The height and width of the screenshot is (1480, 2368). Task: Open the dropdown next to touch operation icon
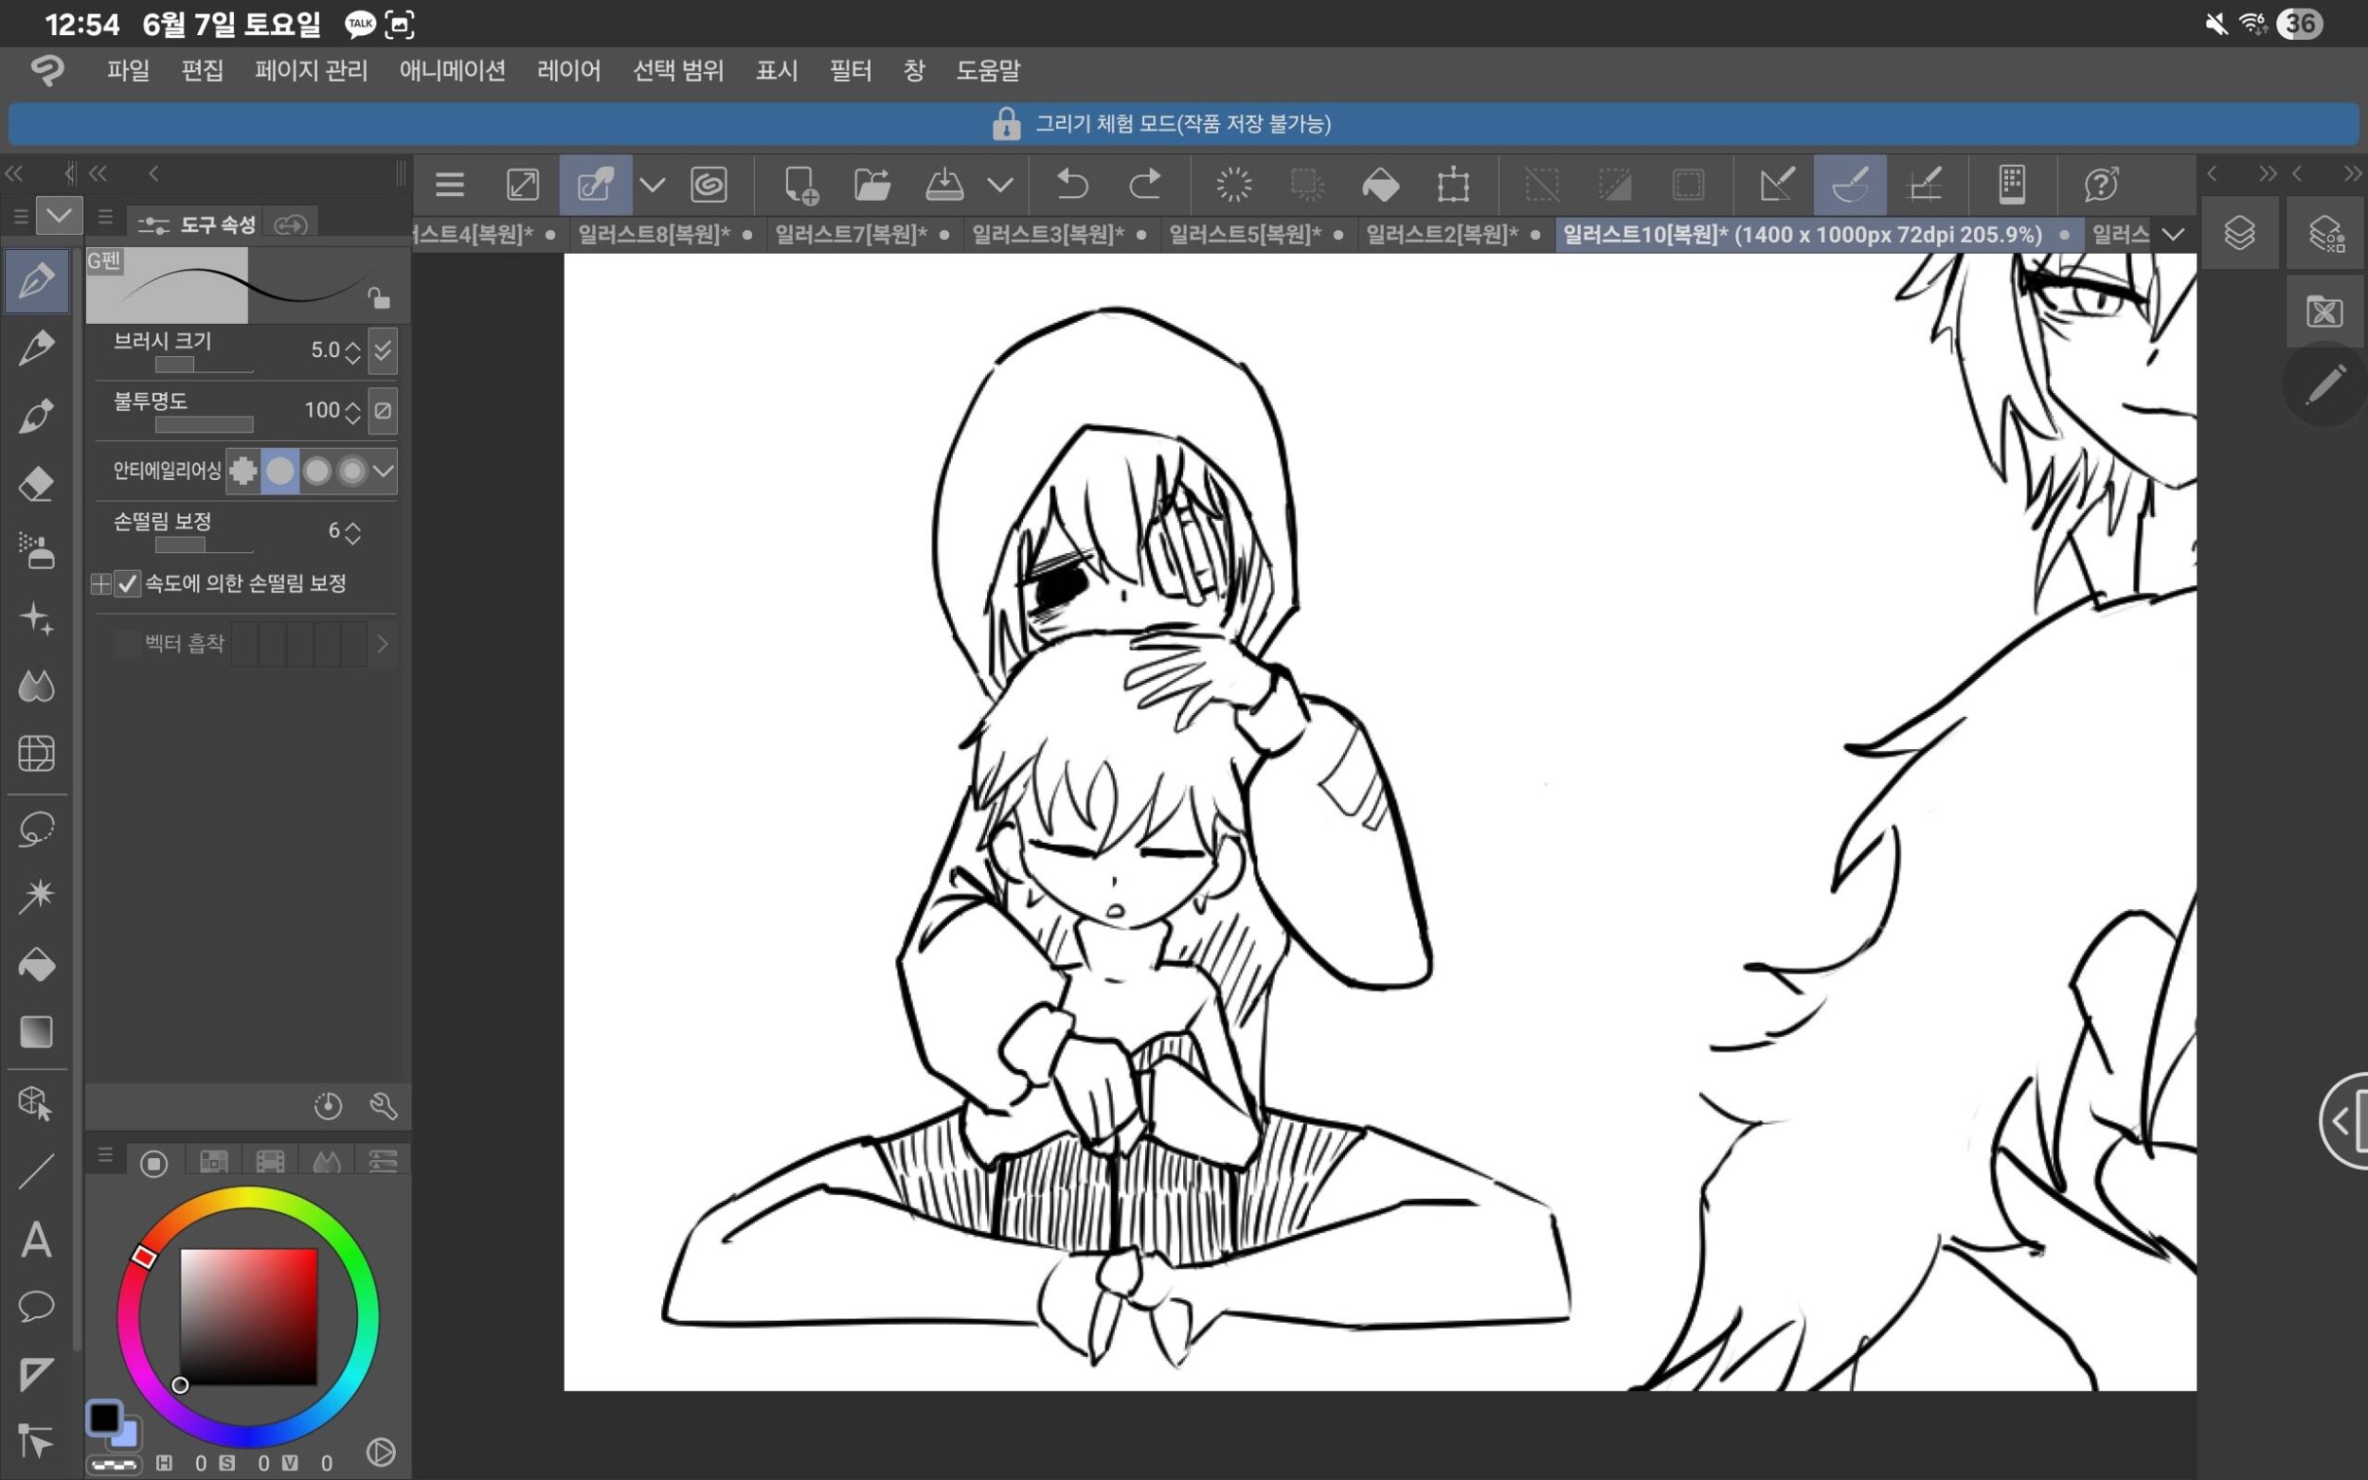click(x=652, y=184)
